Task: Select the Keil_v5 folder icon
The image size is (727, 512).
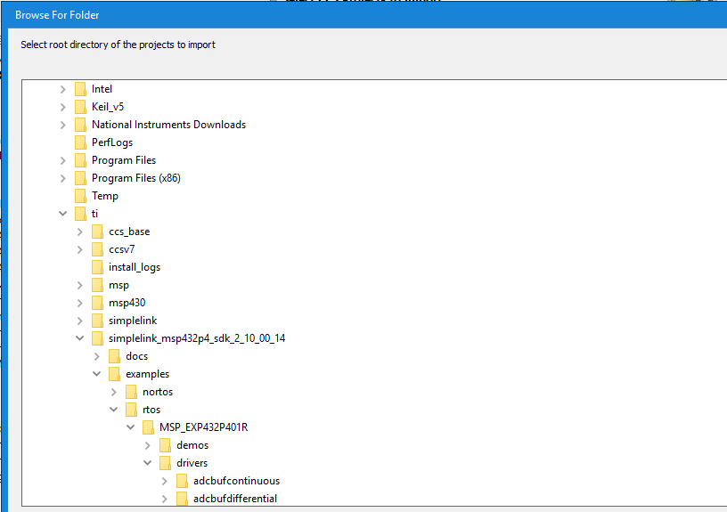Action: pos(80,107)
